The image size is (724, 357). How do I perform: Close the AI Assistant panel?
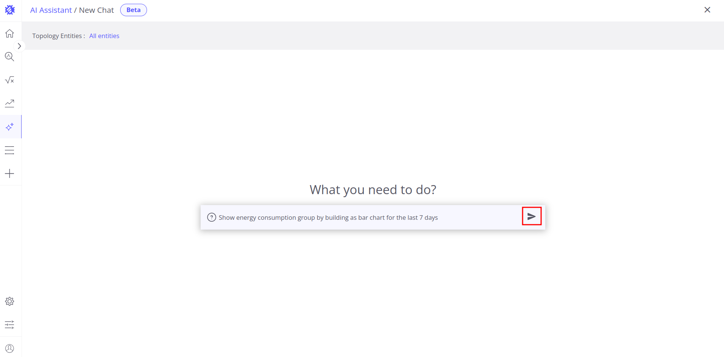pyautogui.click(x=707, y=10)
